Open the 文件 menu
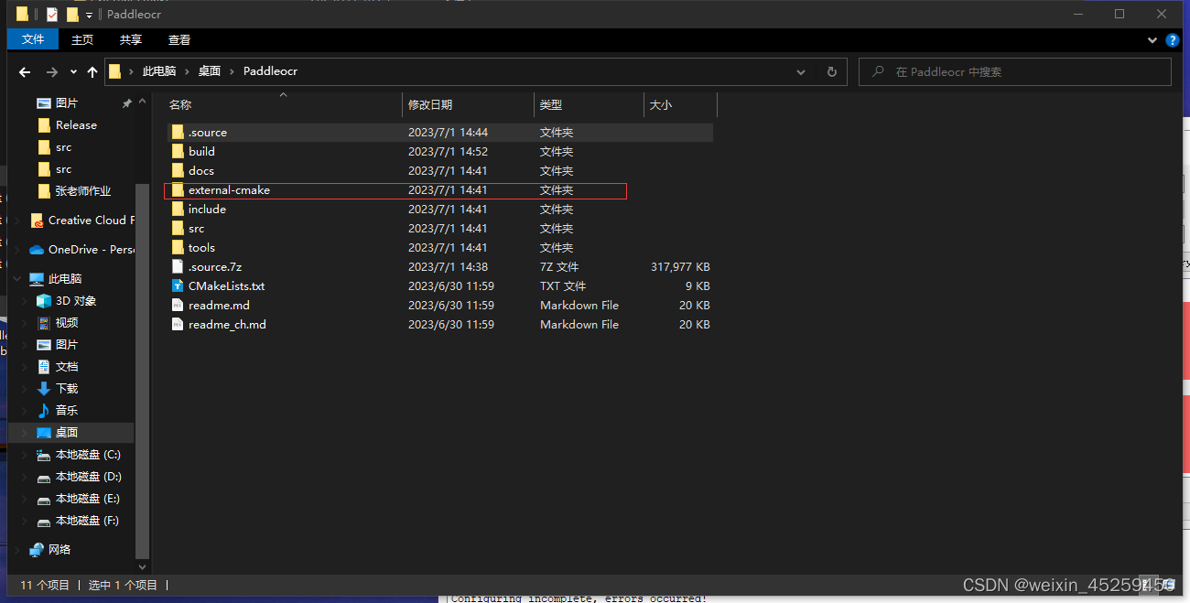This screenshot has height=603, width=1190. click(32, 39)
